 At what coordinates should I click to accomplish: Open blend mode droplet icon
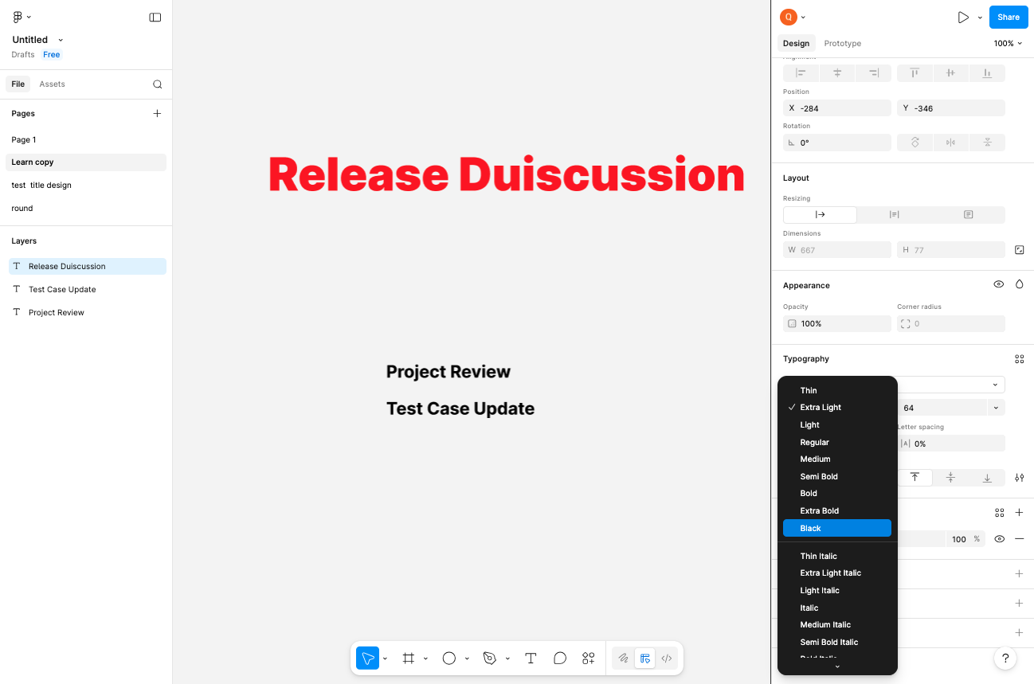click(1019, 284)
